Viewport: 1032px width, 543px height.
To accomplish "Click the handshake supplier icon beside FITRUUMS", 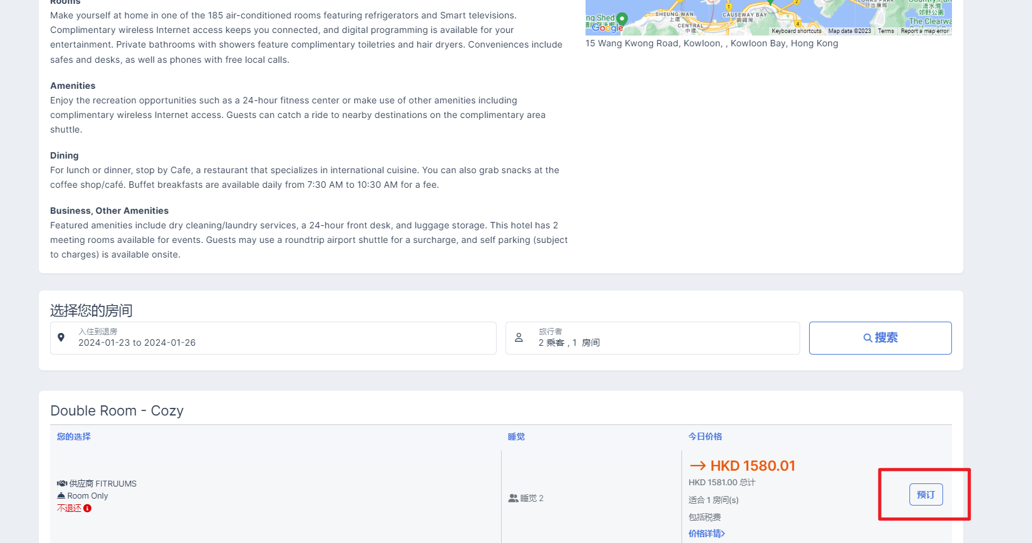I will pos(62,483).
